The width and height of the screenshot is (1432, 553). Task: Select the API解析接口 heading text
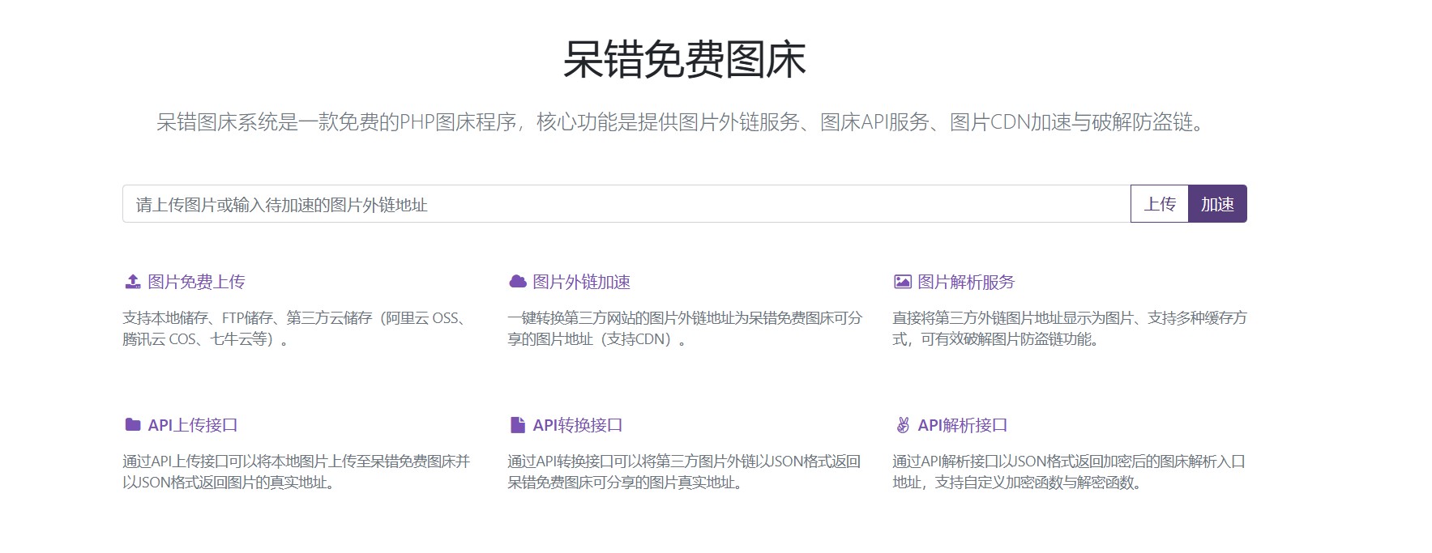963,425
